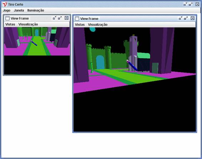Close the small View Frame
This screenshot has height=159, width=202.
pos(66,18)
